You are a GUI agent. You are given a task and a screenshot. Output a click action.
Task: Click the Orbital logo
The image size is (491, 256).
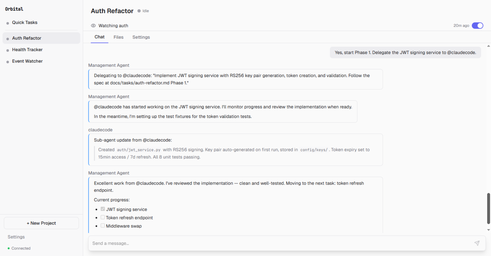click(x=14, y=9)
